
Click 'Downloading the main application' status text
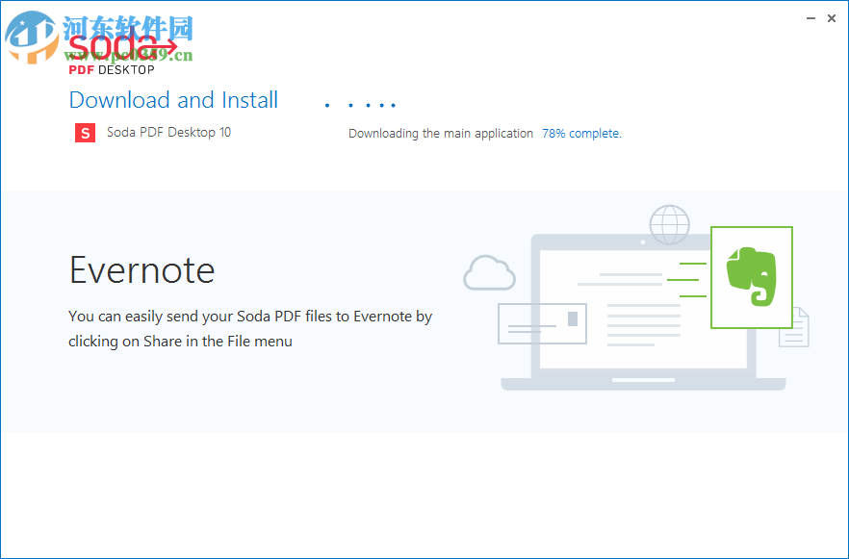coord(441,134)
